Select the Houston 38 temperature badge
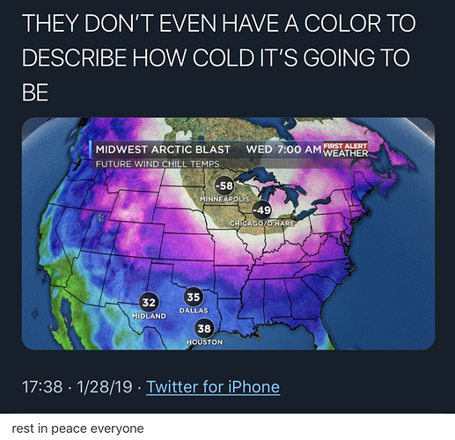Viewport: 455px width, 440px height. point(204,328)
